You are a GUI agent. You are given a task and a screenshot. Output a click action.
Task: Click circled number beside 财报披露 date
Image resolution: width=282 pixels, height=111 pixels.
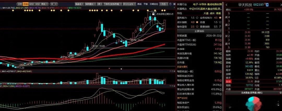pyautogui.click(x=221, y=36)
